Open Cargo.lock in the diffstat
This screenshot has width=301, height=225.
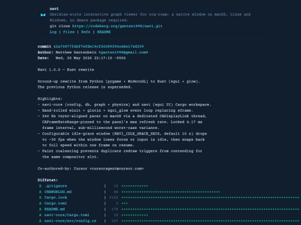pos(56,197)
